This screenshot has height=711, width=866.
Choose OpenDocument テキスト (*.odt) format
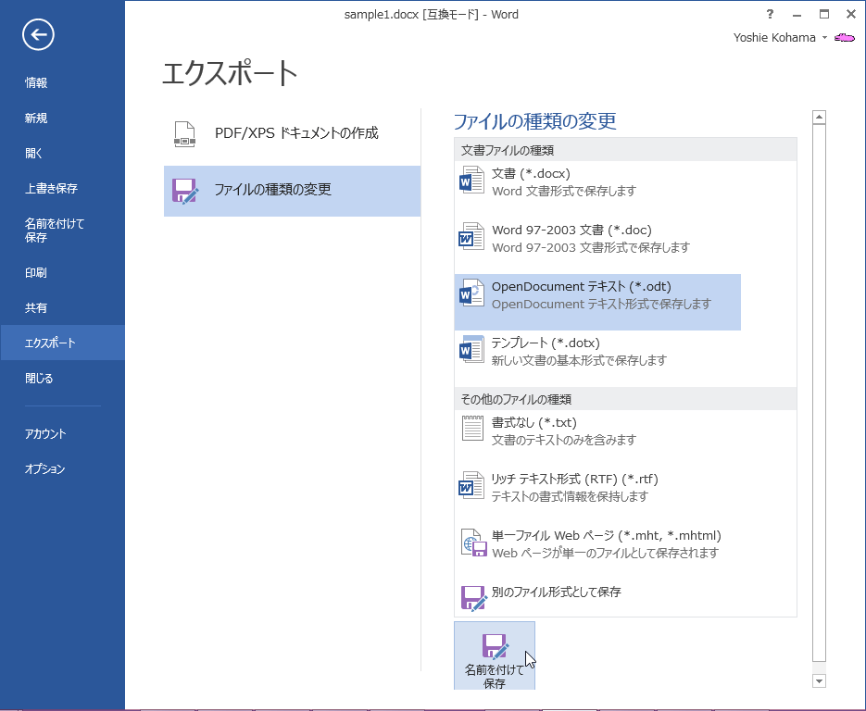click(x=597, y=302)
